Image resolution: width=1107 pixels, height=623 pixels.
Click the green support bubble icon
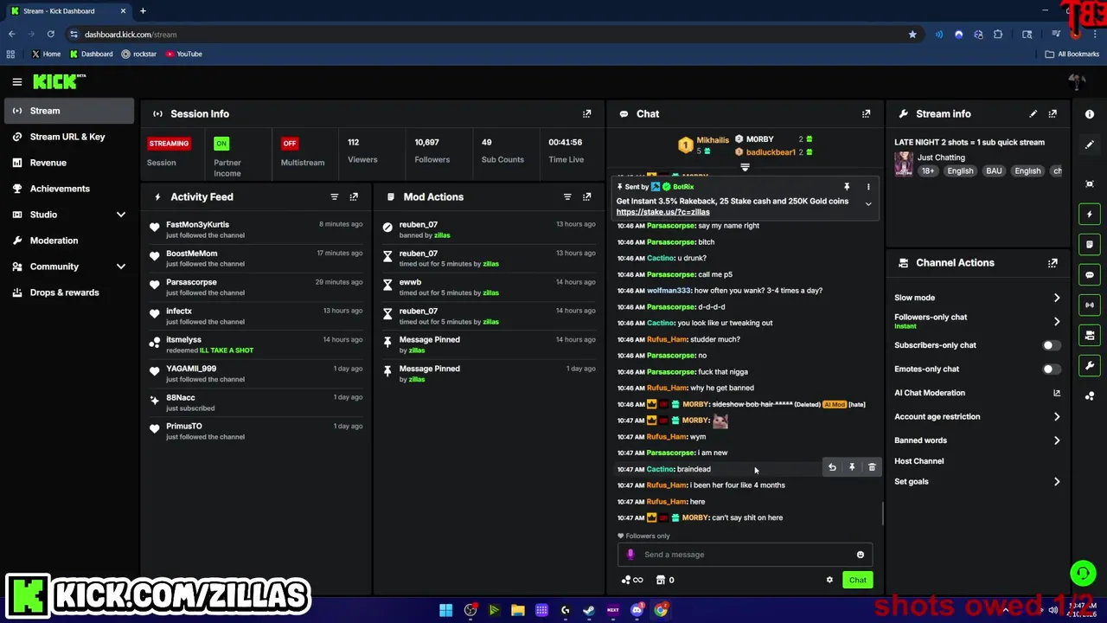point(1083,573)
